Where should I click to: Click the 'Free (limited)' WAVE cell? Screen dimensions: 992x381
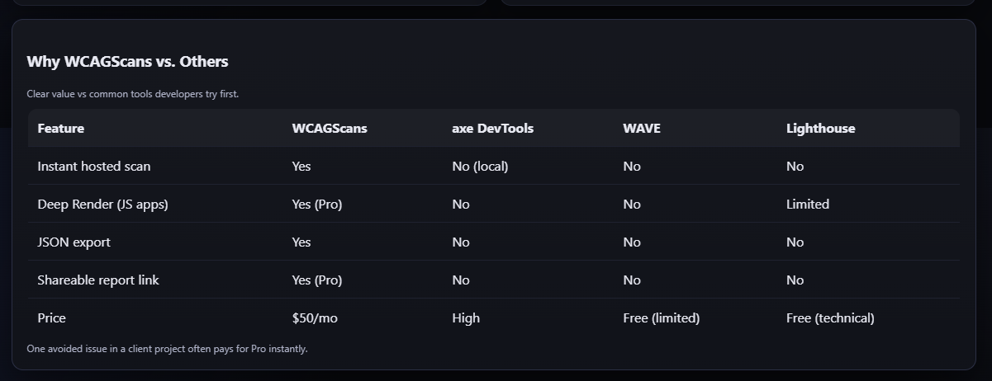click(662, 318)
